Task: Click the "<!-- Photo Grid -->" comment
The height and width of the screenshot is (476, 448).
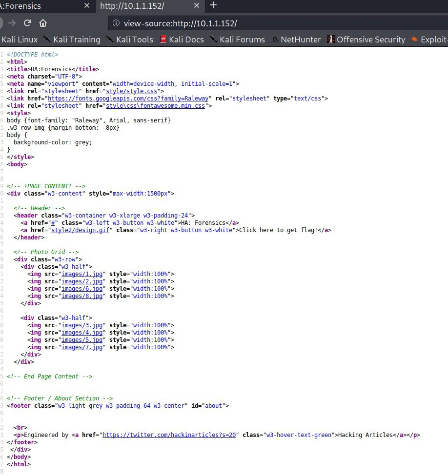Action: (46, 252)
